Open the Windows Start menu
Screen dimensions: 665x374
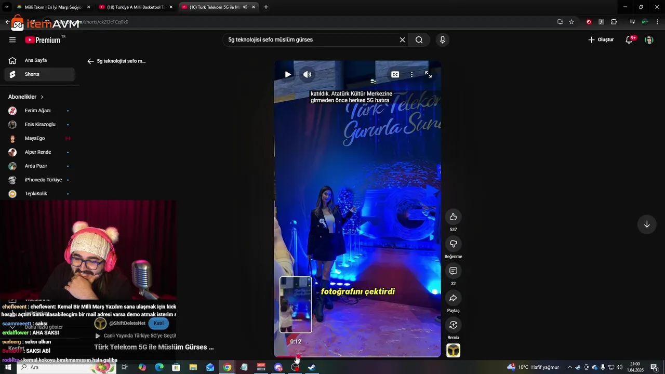click(x=8, y=367)
